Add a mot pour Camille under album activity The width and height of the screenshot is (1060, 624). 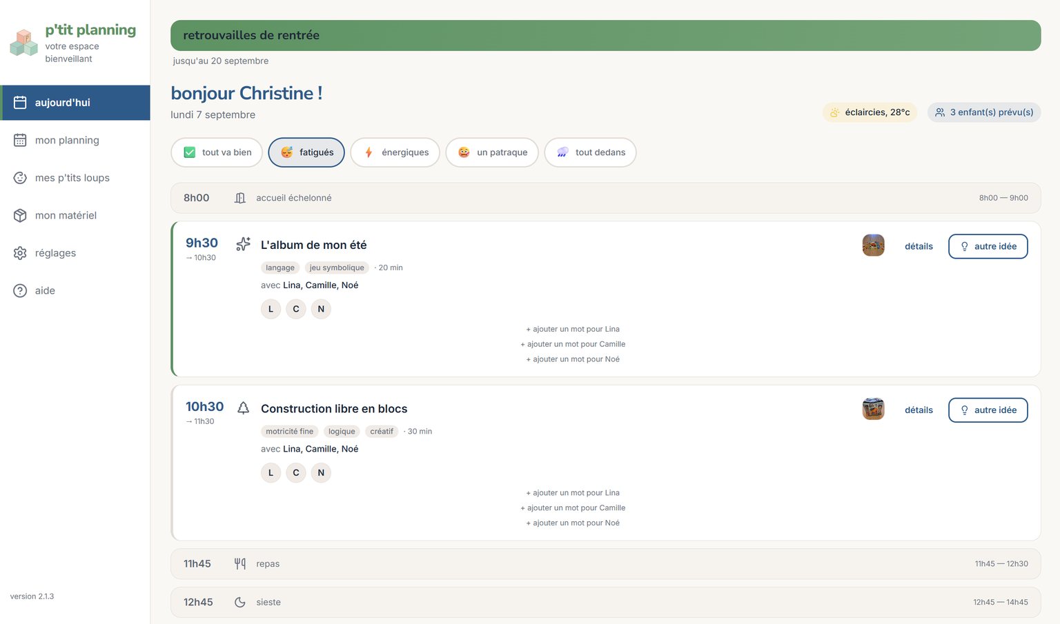click(573, 344)
